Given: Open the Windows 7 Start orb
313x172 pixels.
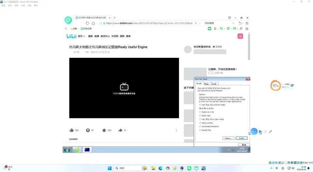Looking at the screenshot, I should (67, 150).
